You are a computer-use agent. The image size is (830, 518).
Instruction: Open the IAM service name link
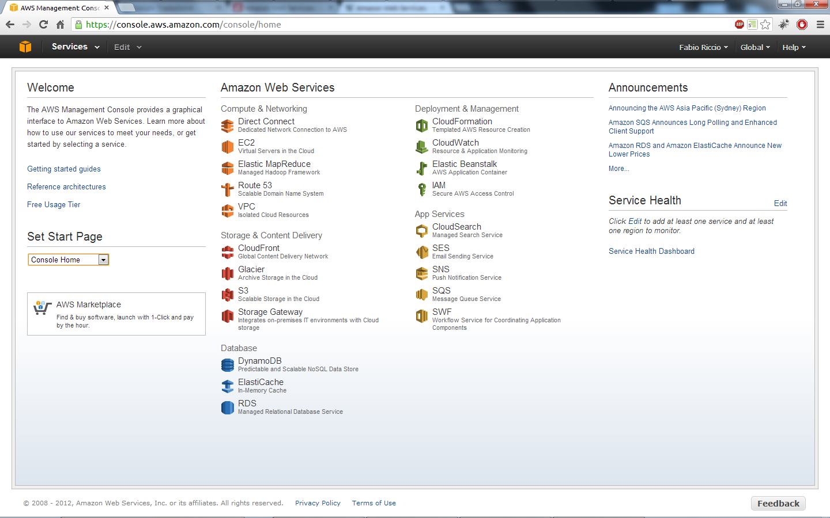click(439, 185)
